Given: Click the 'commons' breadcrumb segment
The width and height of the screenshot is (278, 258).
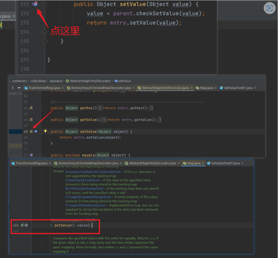Looking at the screenshot, I should [19, 81].
